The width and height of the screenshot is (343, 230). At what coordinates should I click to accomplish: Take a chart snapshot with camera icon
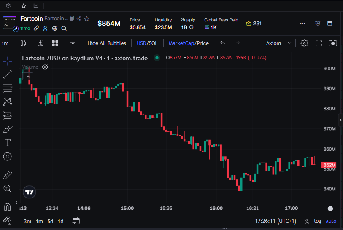point(333,43)
